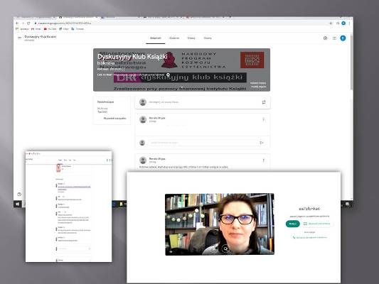379x284 pixels.
Task: Toggle the camera button on video preview
Action: (x=225, y=248)
